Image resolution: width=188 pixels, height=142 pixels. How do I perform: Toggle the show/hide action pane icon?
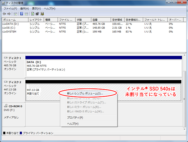[x=26, y=14]
